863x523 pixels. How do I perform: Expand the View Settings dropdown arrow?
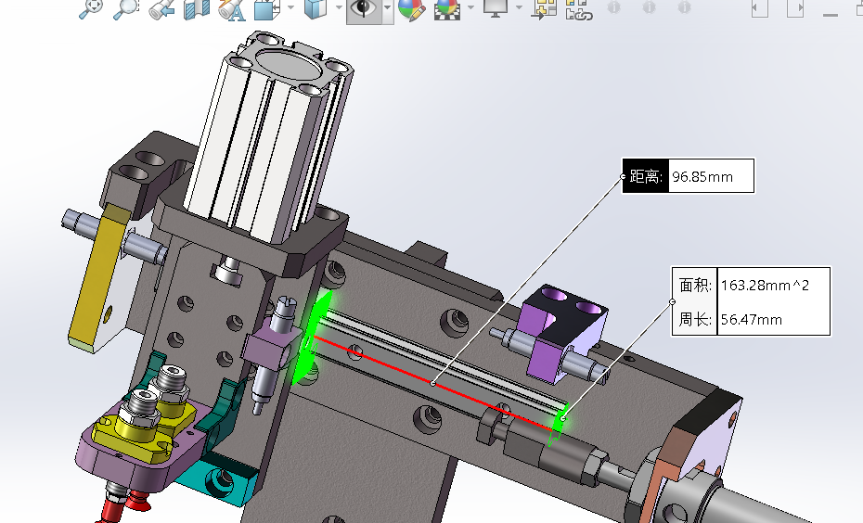(519, 7)
